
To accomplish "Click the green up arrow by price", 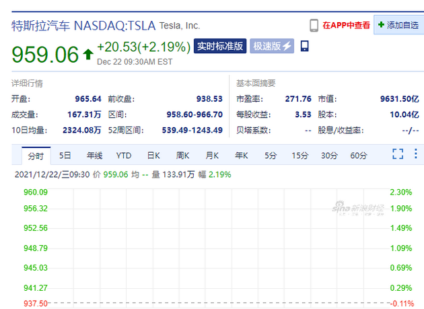I will pos(88,54).
